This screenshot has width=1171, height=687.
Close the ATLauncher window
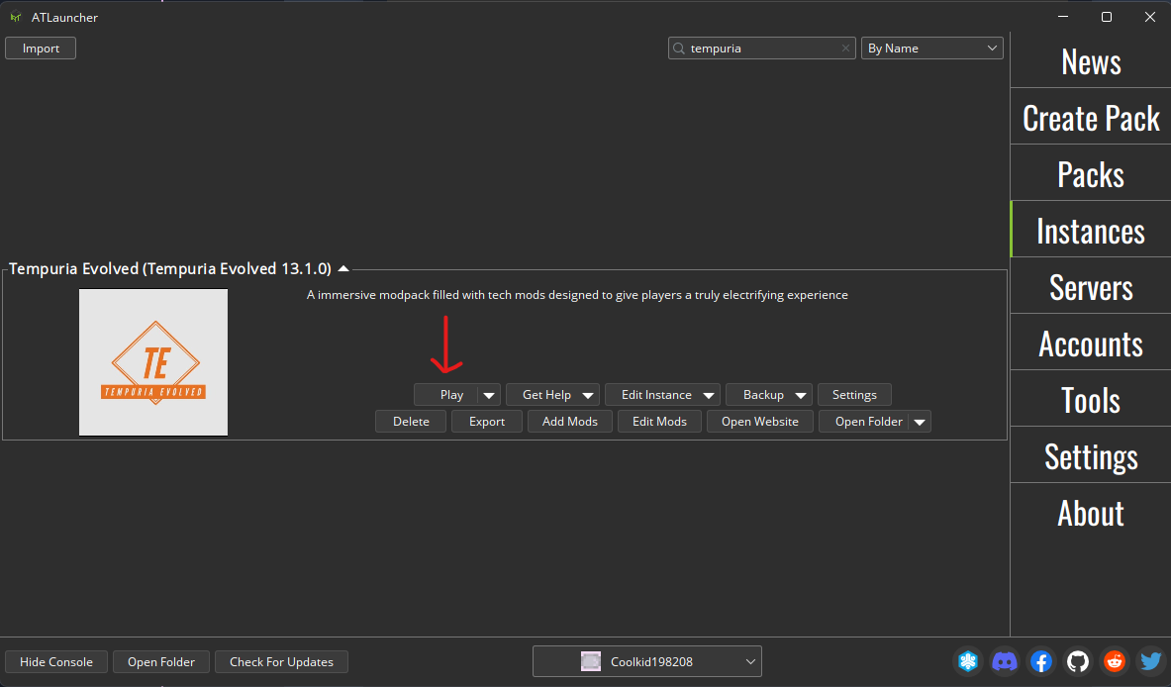pos(1150,17)
